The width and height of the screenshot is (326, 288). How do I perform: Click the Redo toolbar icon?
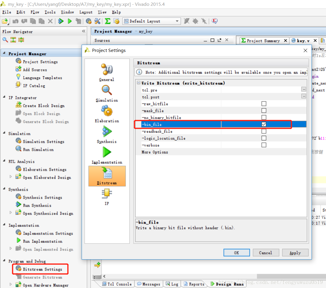point(24,21)
